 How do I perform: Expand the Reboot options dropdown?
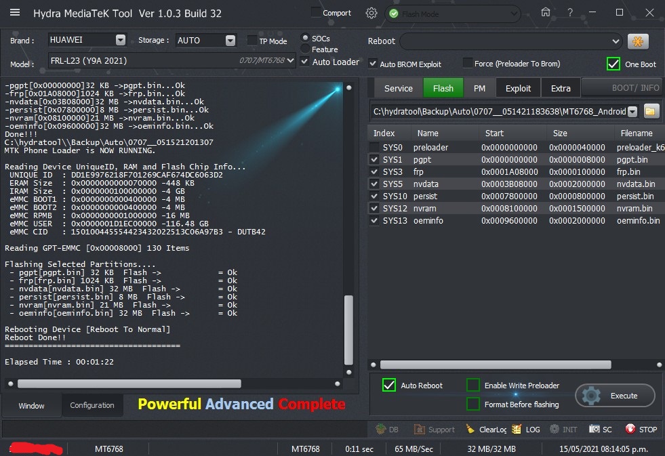click(615, 41)
